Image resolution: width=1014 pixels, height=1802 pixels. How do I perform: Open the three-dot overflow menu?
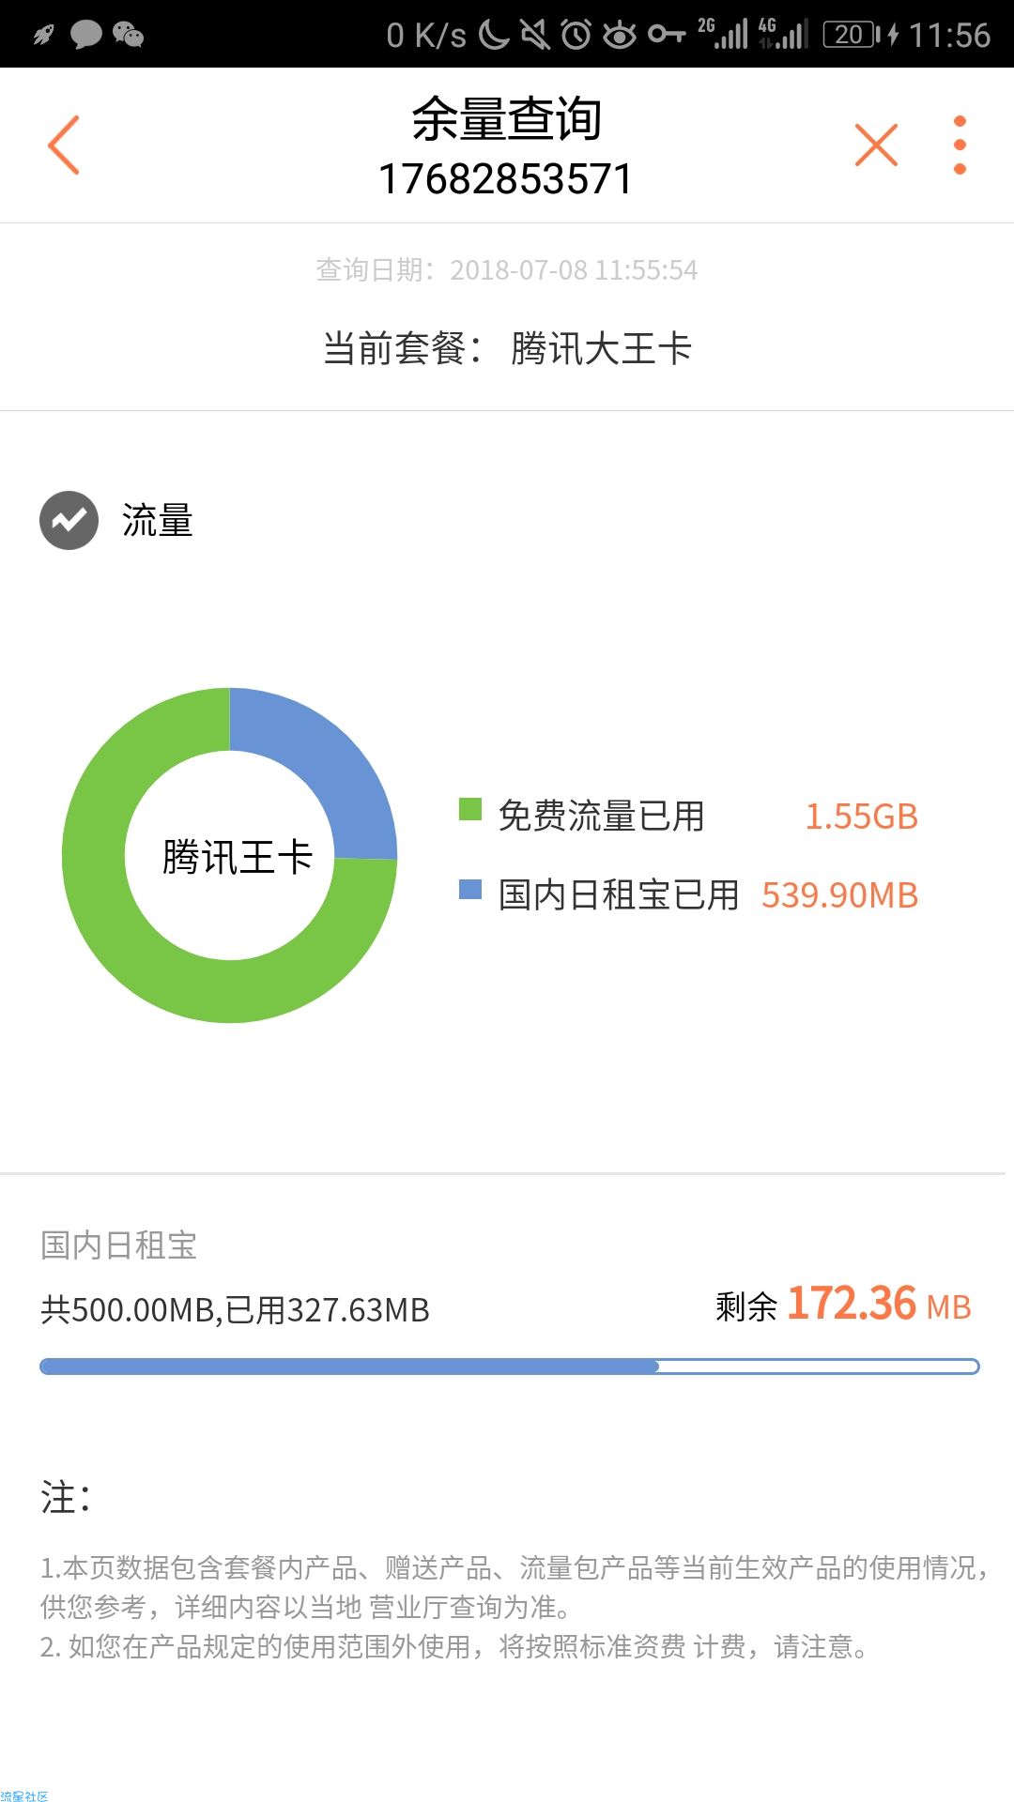[x=960, y=145]
